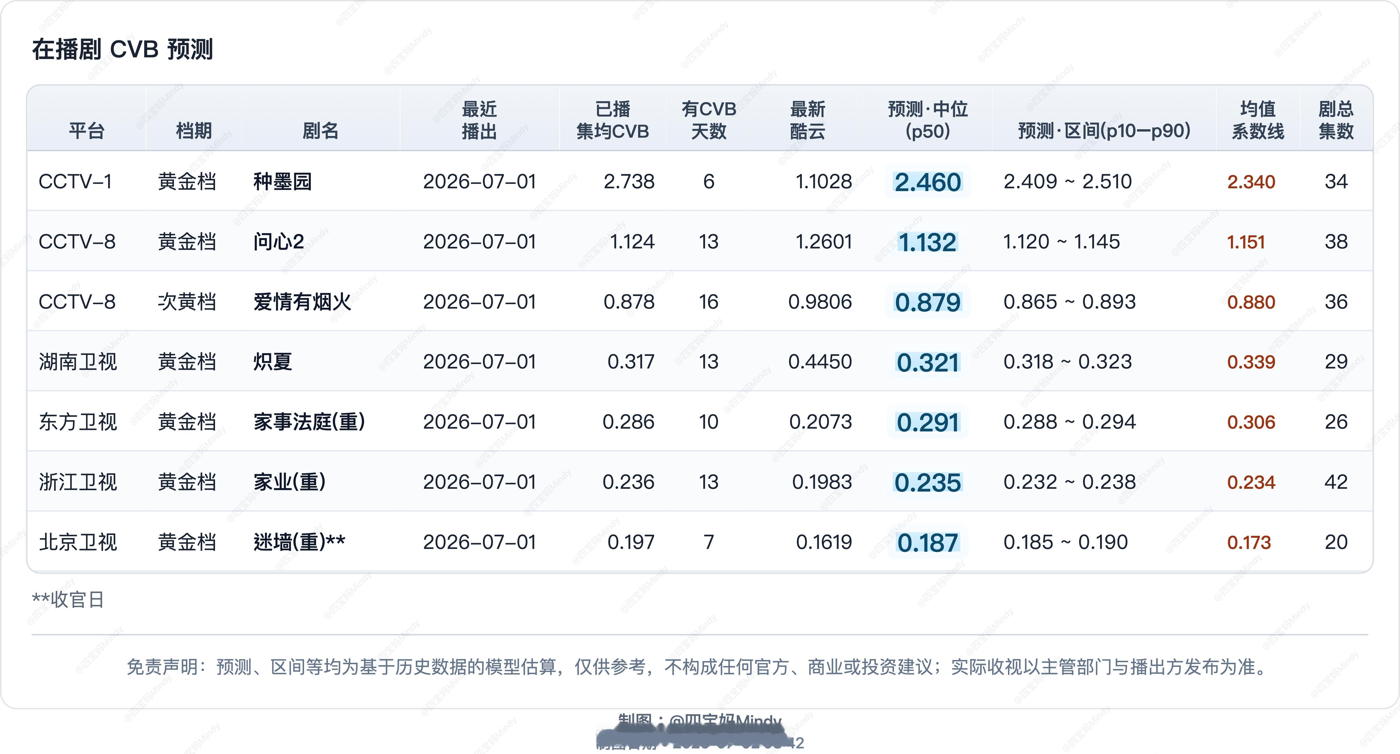Click the highlighted p50 value 0.291
Image resolution: width=1400 pixels, height=754 pixels.
[x=928, y=423]
